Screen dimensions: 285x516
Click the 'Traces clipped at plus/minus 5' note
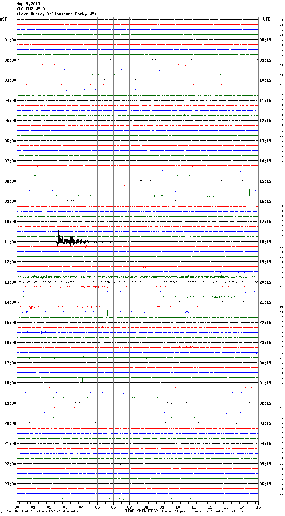[203, 512]
